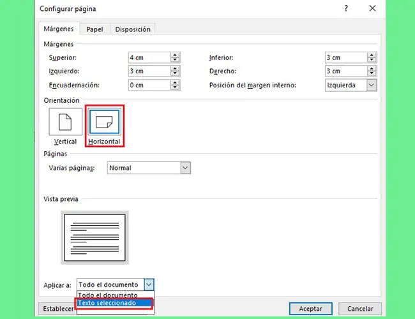Expand Posición del margen interno dropdown

[372, 85]
